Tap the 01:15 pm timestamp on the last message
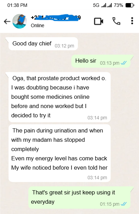Screen dimensions: 139x214 coord(109,204)
